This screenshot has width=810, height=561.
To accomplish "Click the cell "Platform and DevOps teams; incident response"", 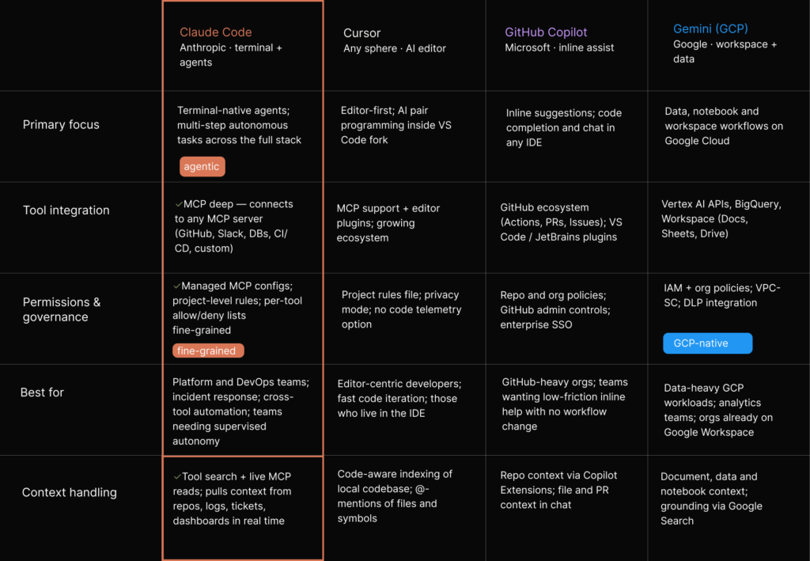I will [x=240, y=411].
